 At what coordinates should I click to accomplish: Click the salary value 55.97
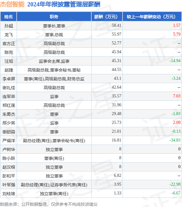click(116, 34)
